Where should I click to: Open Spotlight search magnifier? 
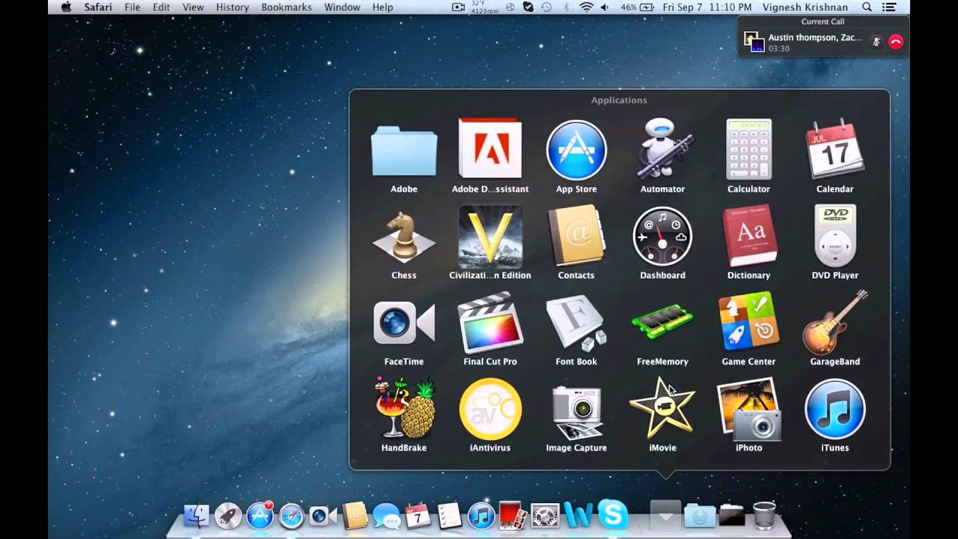[867, 7]
